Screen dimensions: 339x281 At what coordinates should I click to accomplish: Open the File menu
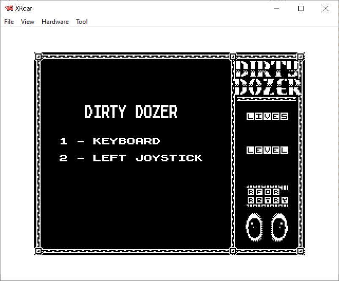[9, 22]
